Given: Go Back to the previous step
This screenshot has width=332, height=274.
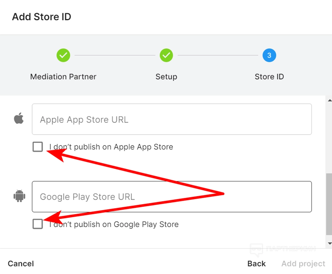Looking at the screenshot, I should (x=256, y=264).
